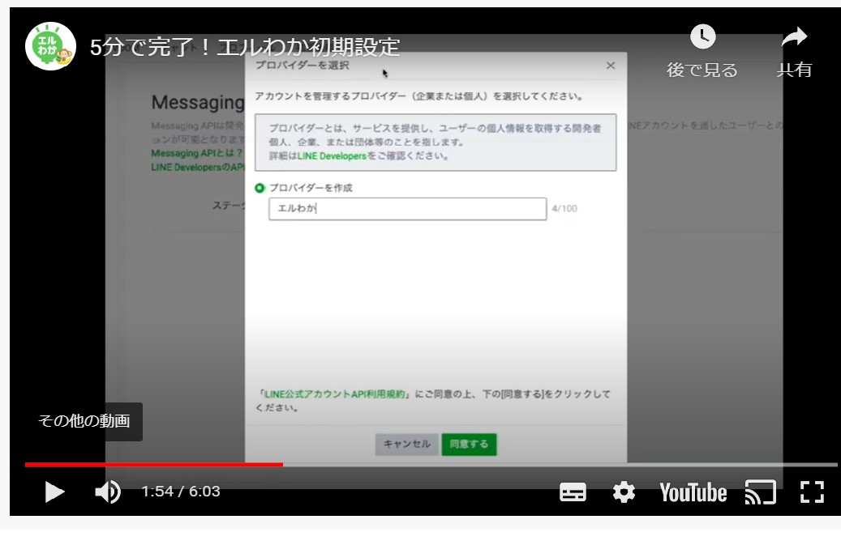This screenshot has height=545, width=841.
Task: Click the キャンセル button
Action: [x=406, y=445]
